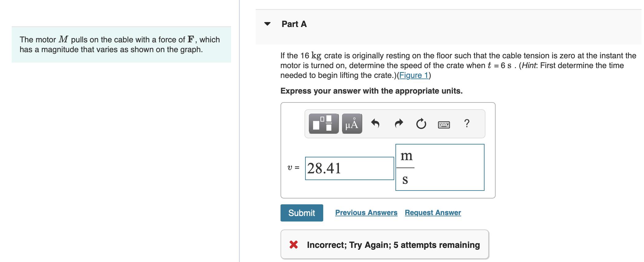Click the motor M problem description box
The height and width of the screenshot is (262, 644).
(121, 44)
